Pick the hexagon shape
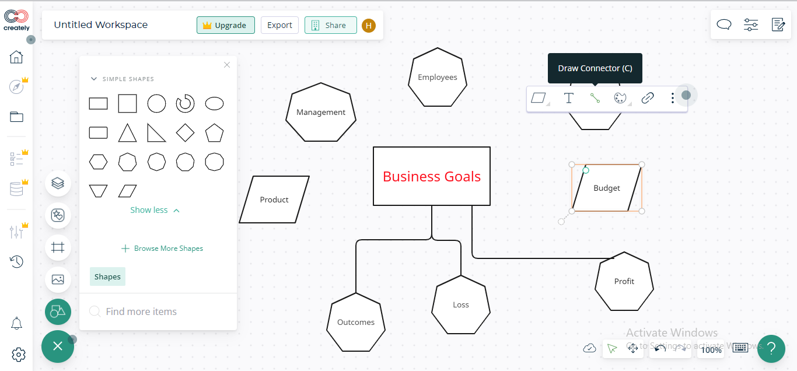The image size is (797, 371). click(98, 162)
